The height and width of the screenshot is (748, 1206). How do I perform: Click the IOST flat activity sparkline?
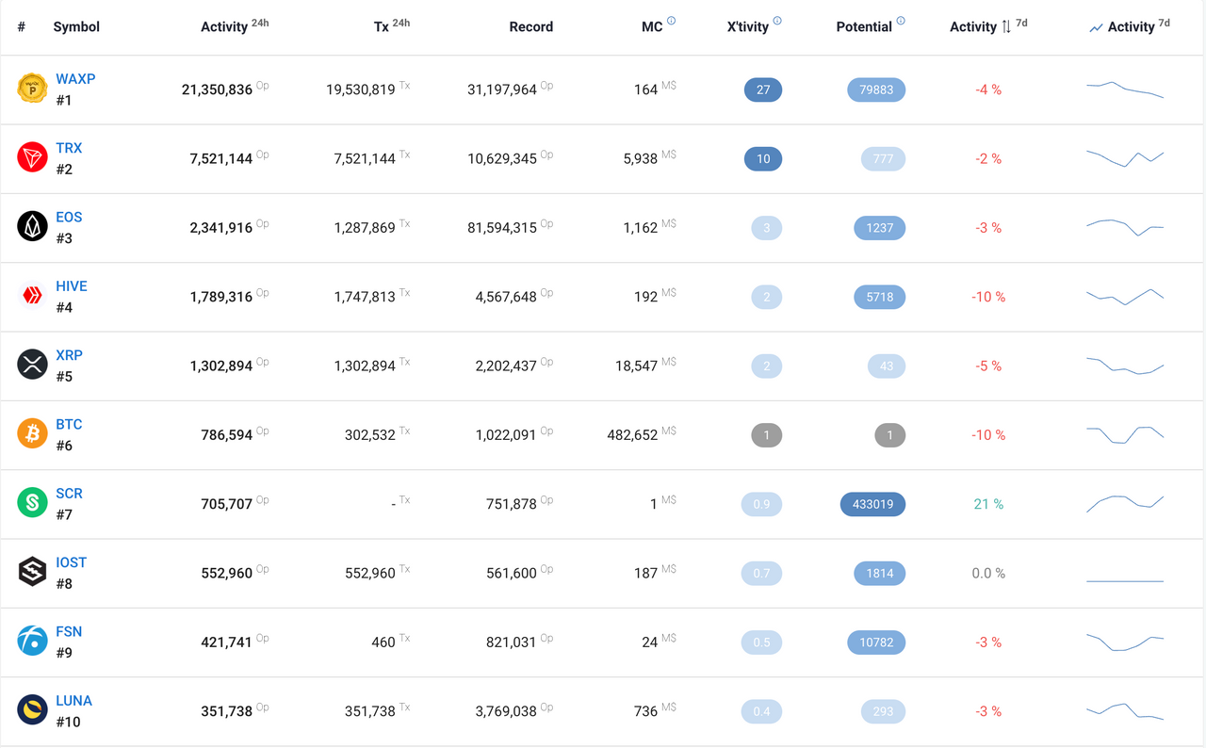click(1125, 580)
